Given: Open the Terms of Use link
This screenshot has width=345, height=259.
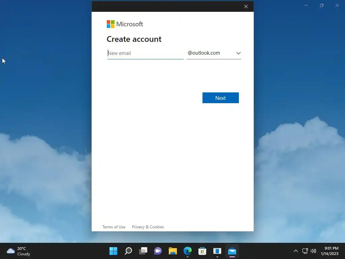Looking at the screenshot, I should pos(114,227).
